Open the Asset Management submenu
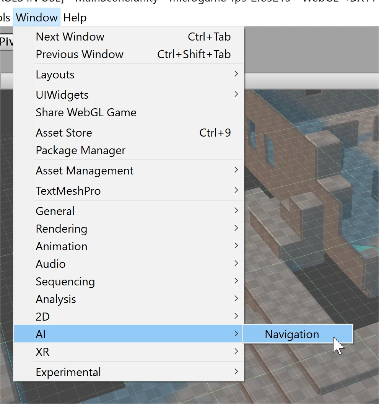379x404 pixels. (x=129, y=170)
